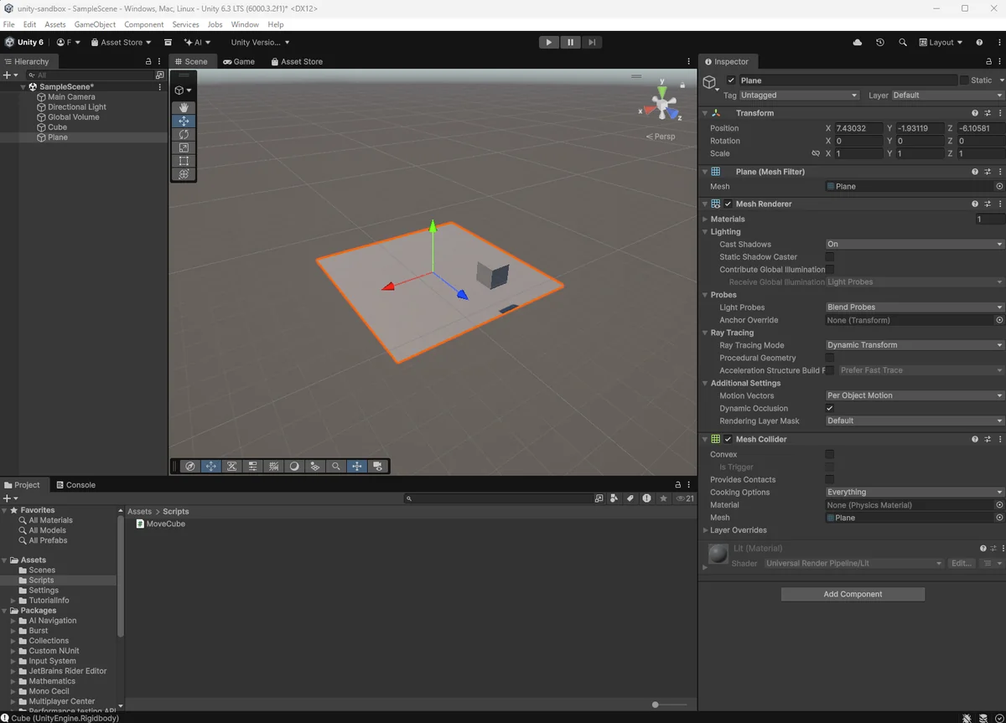Select the Rect tool in the scene toolbar
1006x723 pixels.
(x=184, y=161)
